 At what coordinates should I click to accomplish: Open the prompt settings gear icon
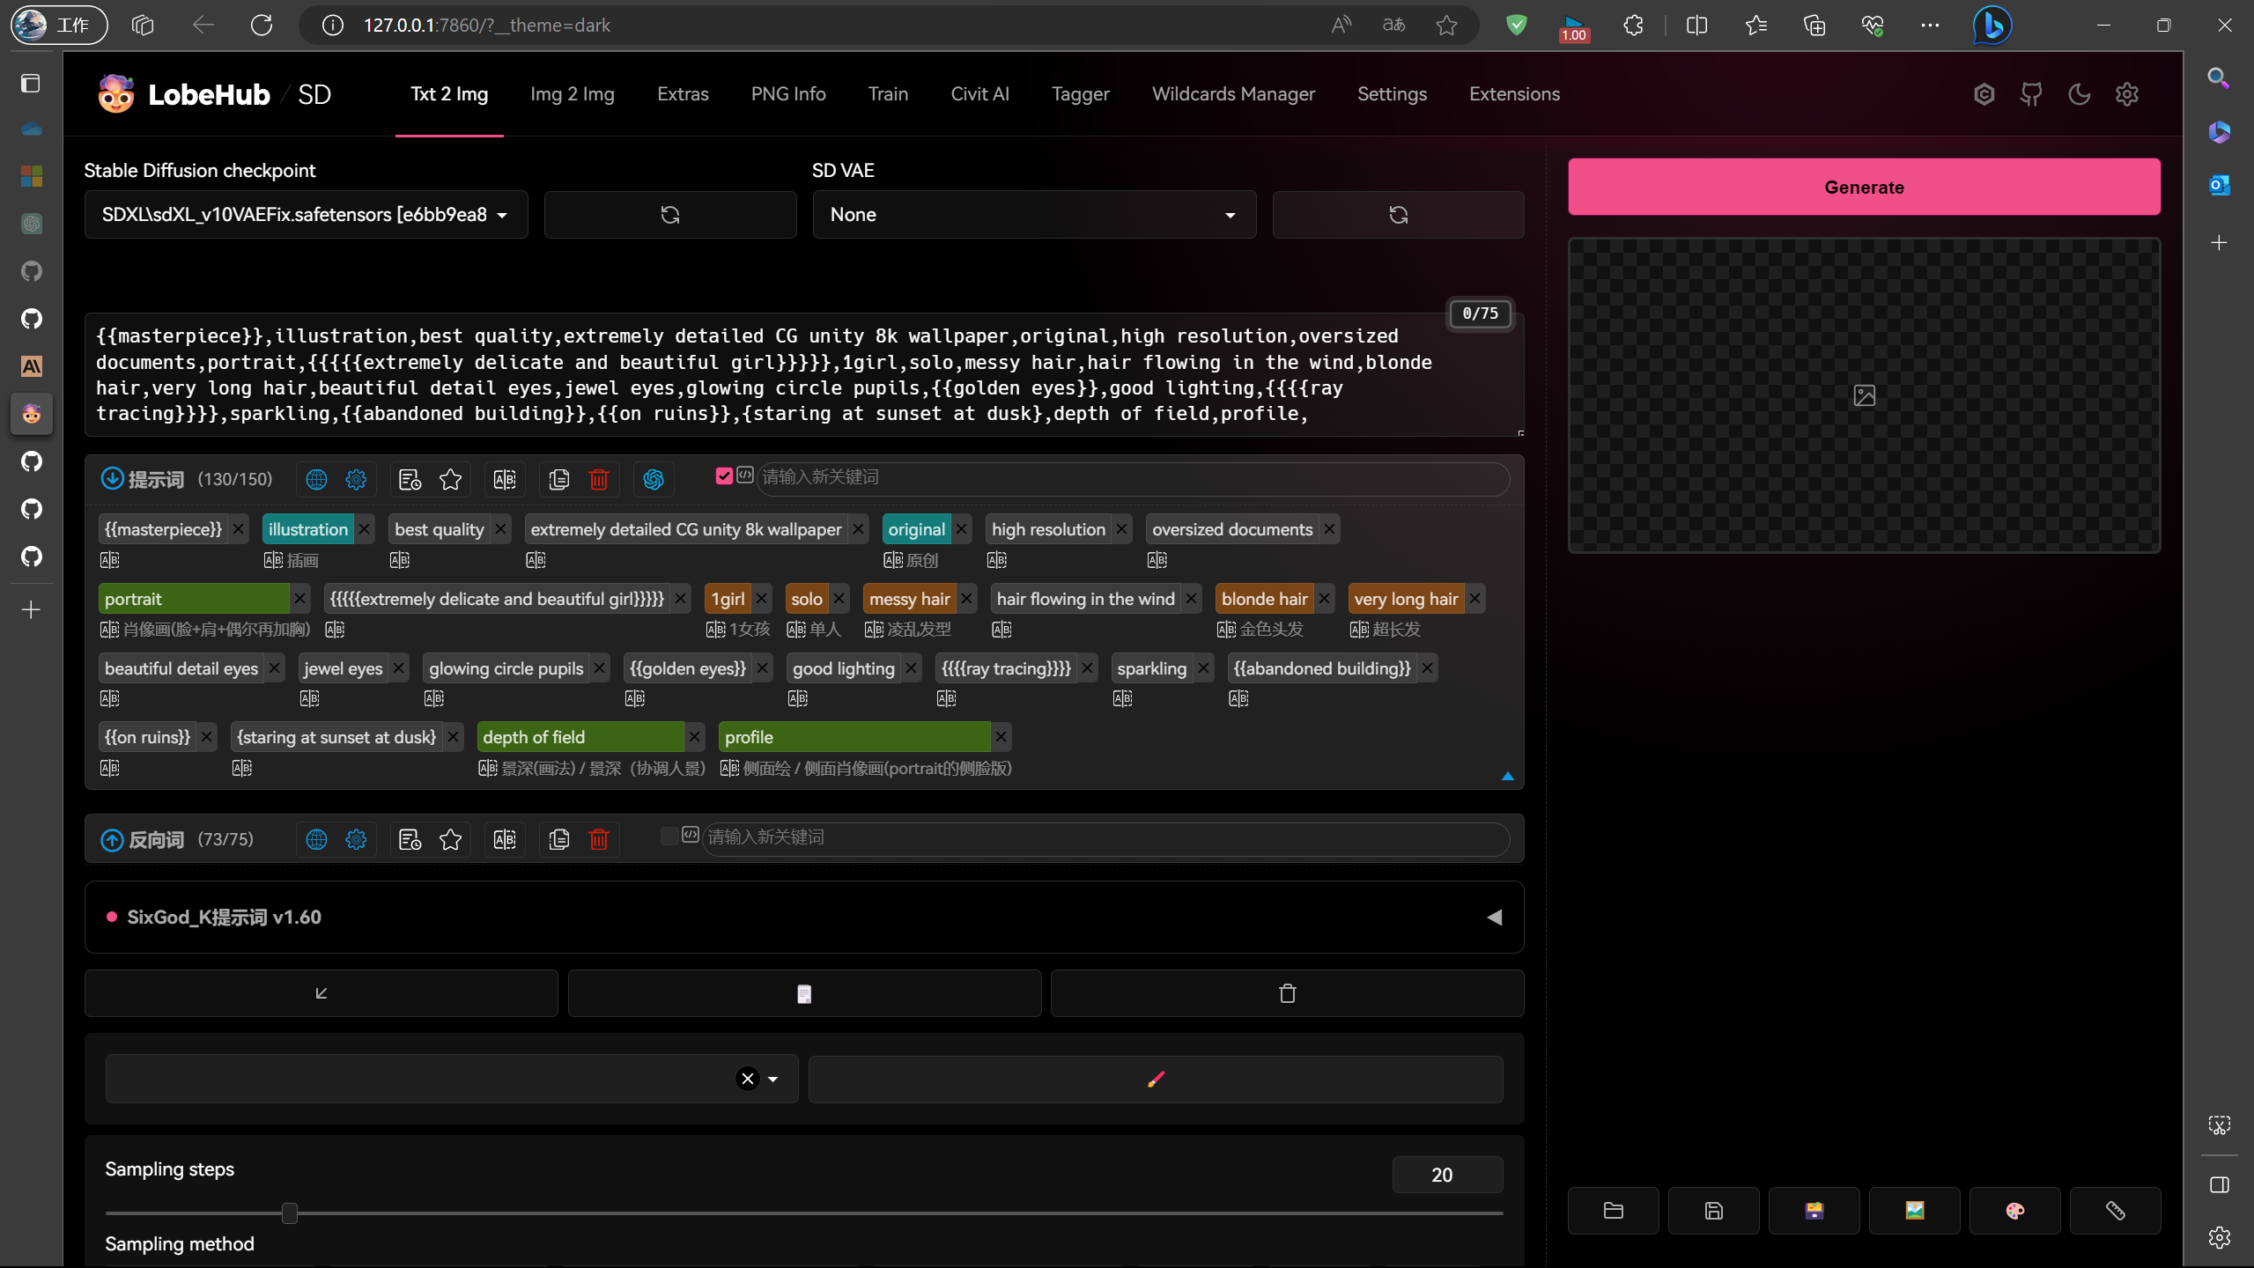pyautogui.click(x=356, y=479)
